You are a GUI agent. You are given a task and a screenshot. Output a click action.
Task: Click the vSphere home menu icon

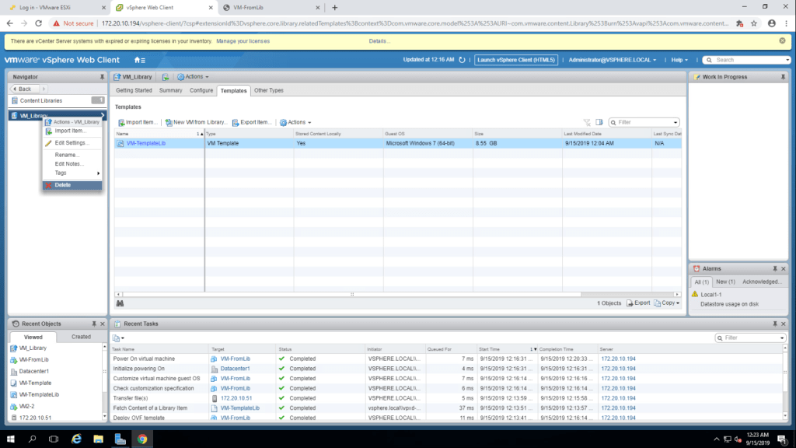click(139, 60)
